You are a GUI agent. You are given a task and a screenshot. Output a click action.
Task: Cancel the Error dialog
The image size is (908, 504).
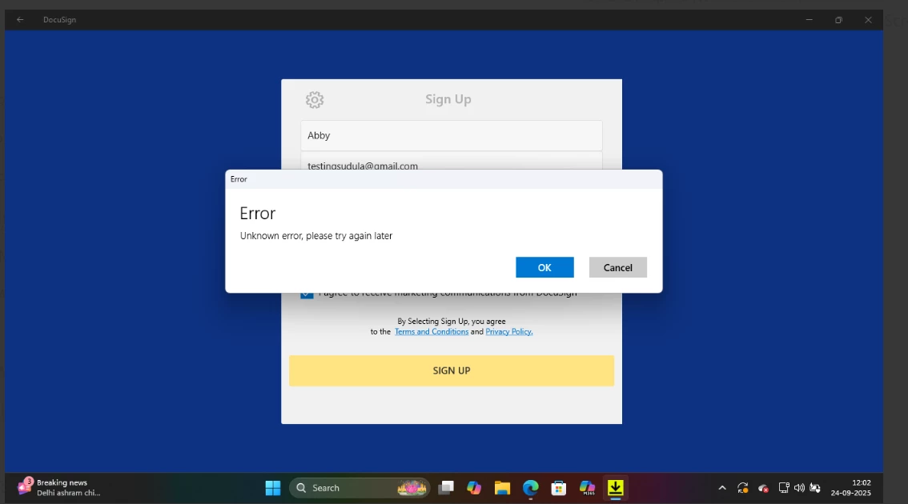point(618,267)
